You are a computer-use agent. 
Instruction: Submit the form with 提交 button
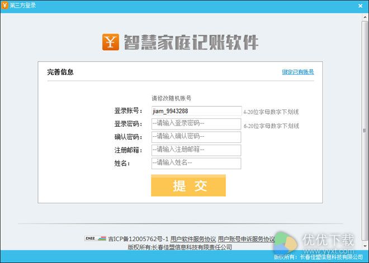point(188,185)
